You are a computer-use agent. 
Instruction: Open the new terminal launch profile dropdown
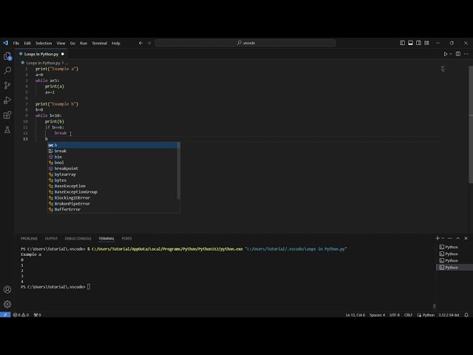pos(443,238)
